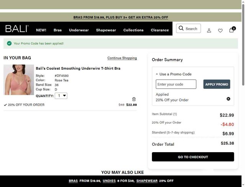The height and width of the screenshot is (187, 245).
Task: Click the BALI logo
Action: (17, 29)
